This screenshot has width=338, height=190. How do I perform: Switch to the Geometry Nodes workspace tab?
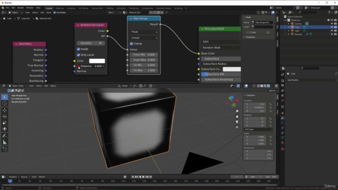(163, 8)
